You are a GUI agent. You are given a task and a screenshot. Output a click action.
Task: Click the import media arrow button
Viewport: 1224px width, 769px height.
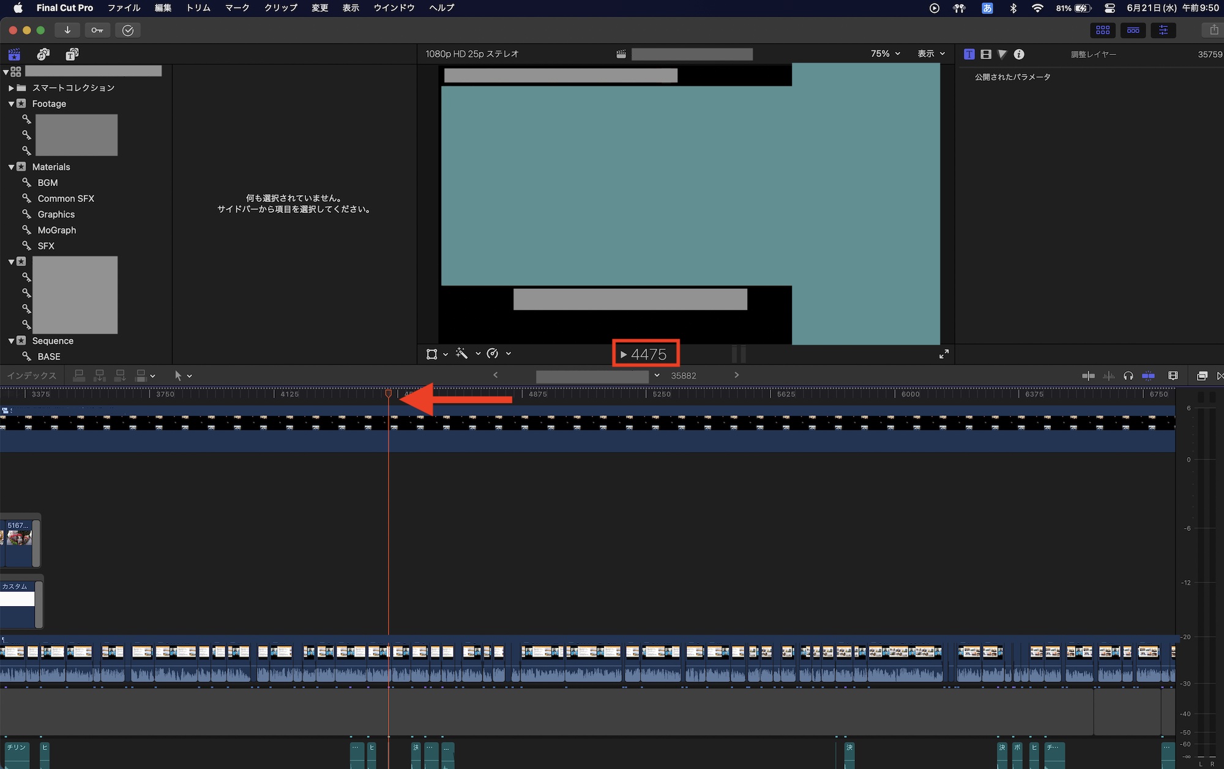[67, 30]
